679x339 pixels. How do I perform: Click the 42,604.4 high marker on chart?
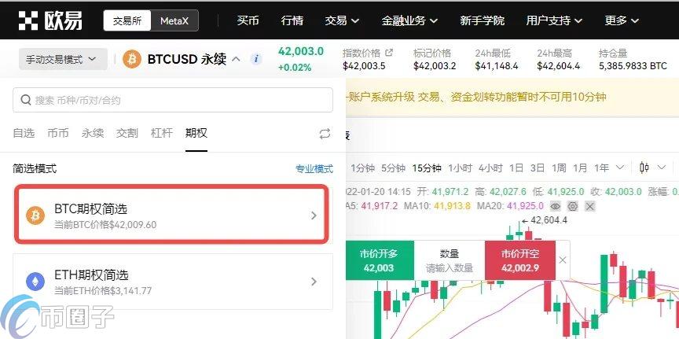[x=544, y=220]
